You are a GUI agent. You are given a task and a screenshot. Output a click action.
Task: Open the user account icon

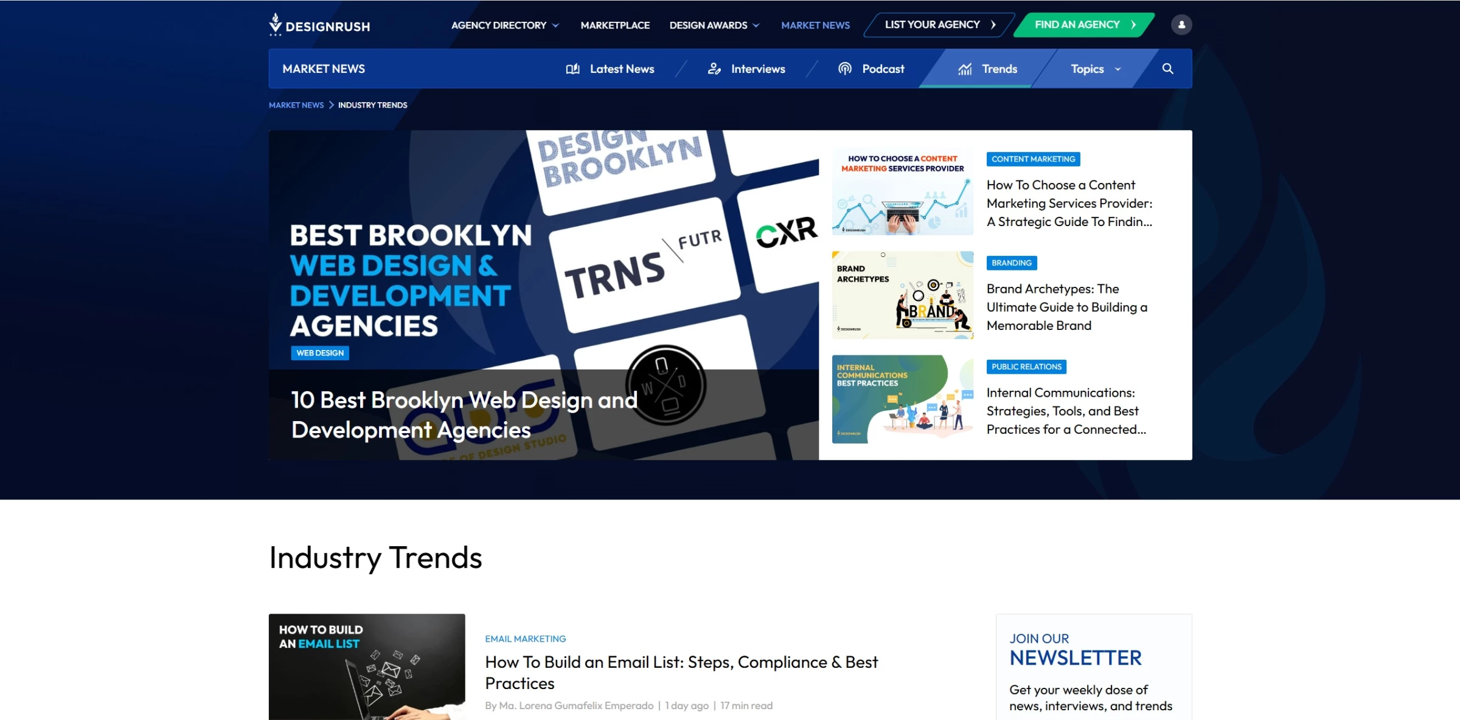pos(1181,25)
